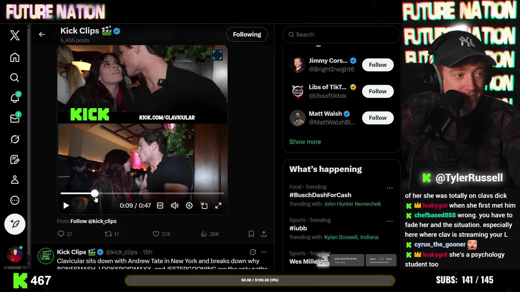Open video settings gear
The height and width of the screenshot is (292, 520).
(x=189, y=206)
